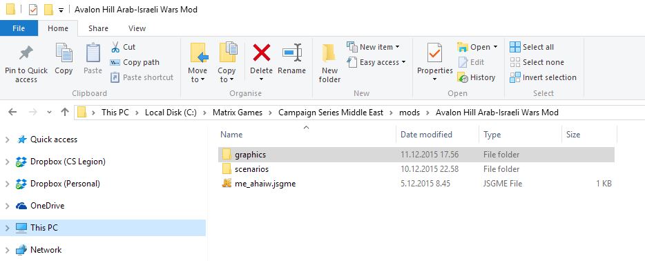Click the Properties checkmark icon

(x=434, y=53)
